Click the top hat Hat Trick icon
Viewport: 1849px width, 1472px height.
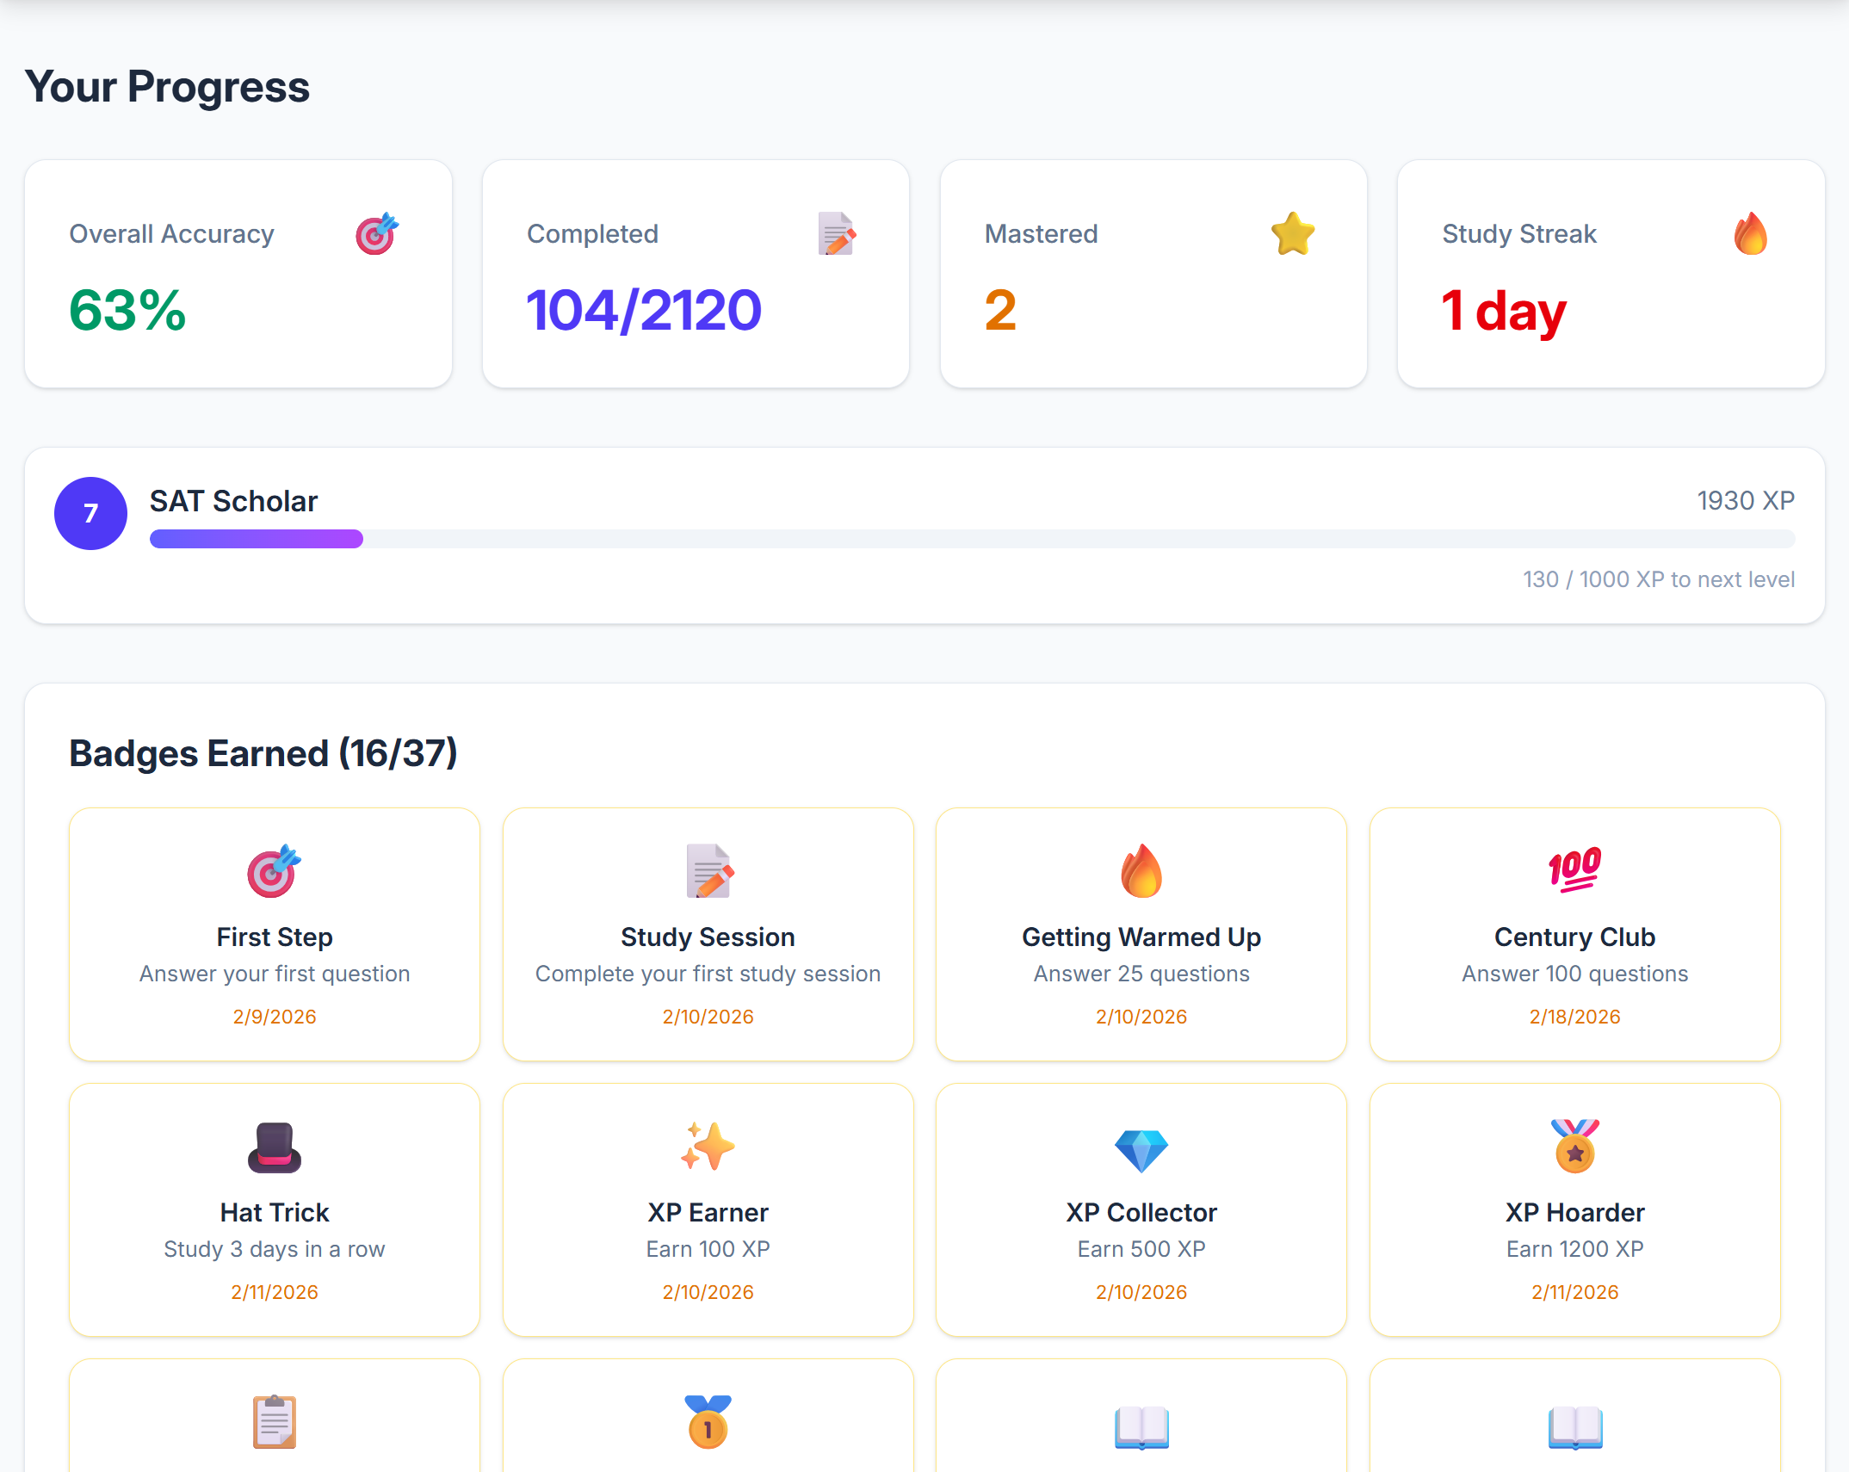275,1147
